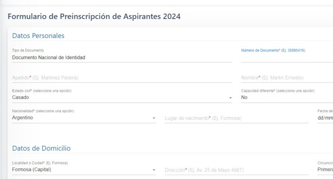The image size is (333, 179).
Task: Focus the Lugar de nacimiento field
Action: coord(236,118)
